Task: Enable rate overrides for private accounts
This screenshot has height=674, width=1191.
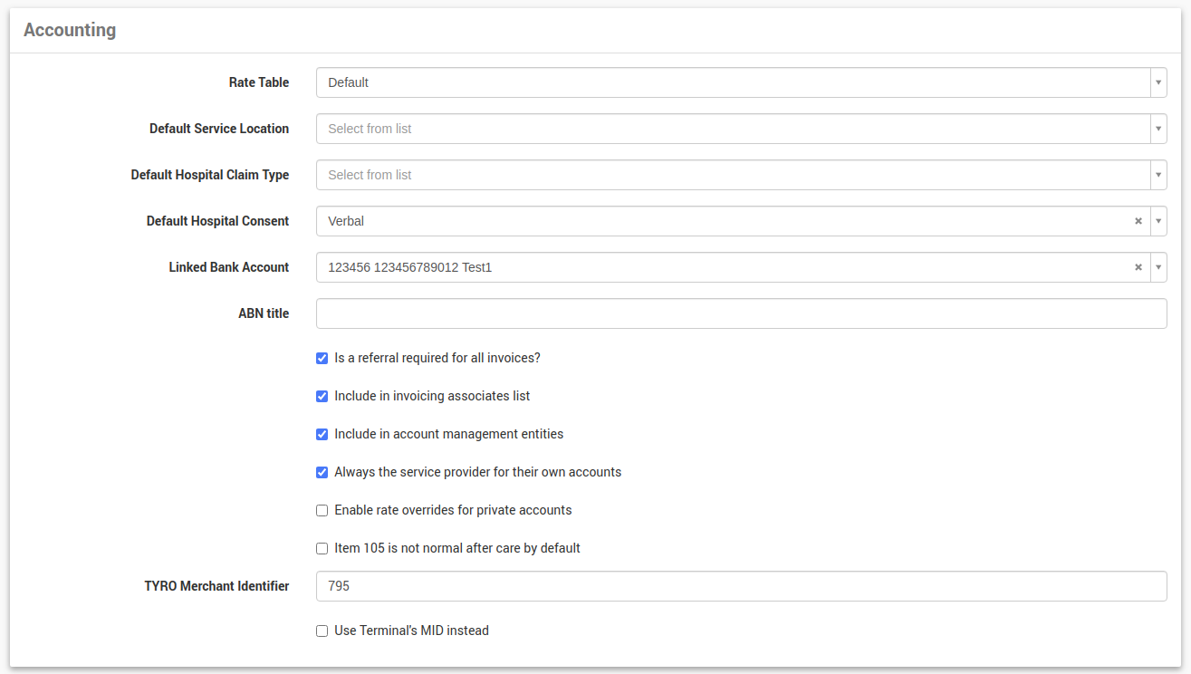Action: pyautogui.click(x=322, y=510)
